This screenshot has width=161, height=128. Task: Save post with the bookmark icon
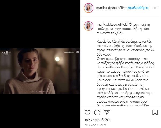155,113
